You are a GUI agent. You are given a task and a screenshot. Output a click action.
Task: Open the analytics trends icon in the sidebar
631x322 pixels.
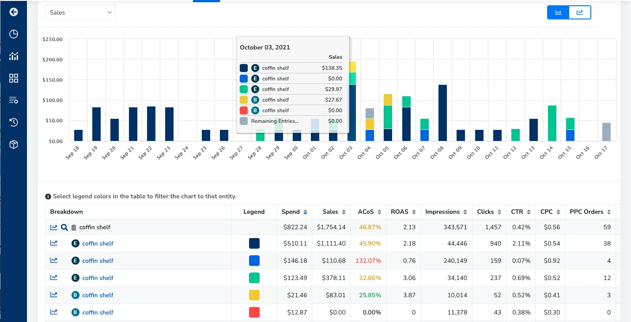pos(13,56)
